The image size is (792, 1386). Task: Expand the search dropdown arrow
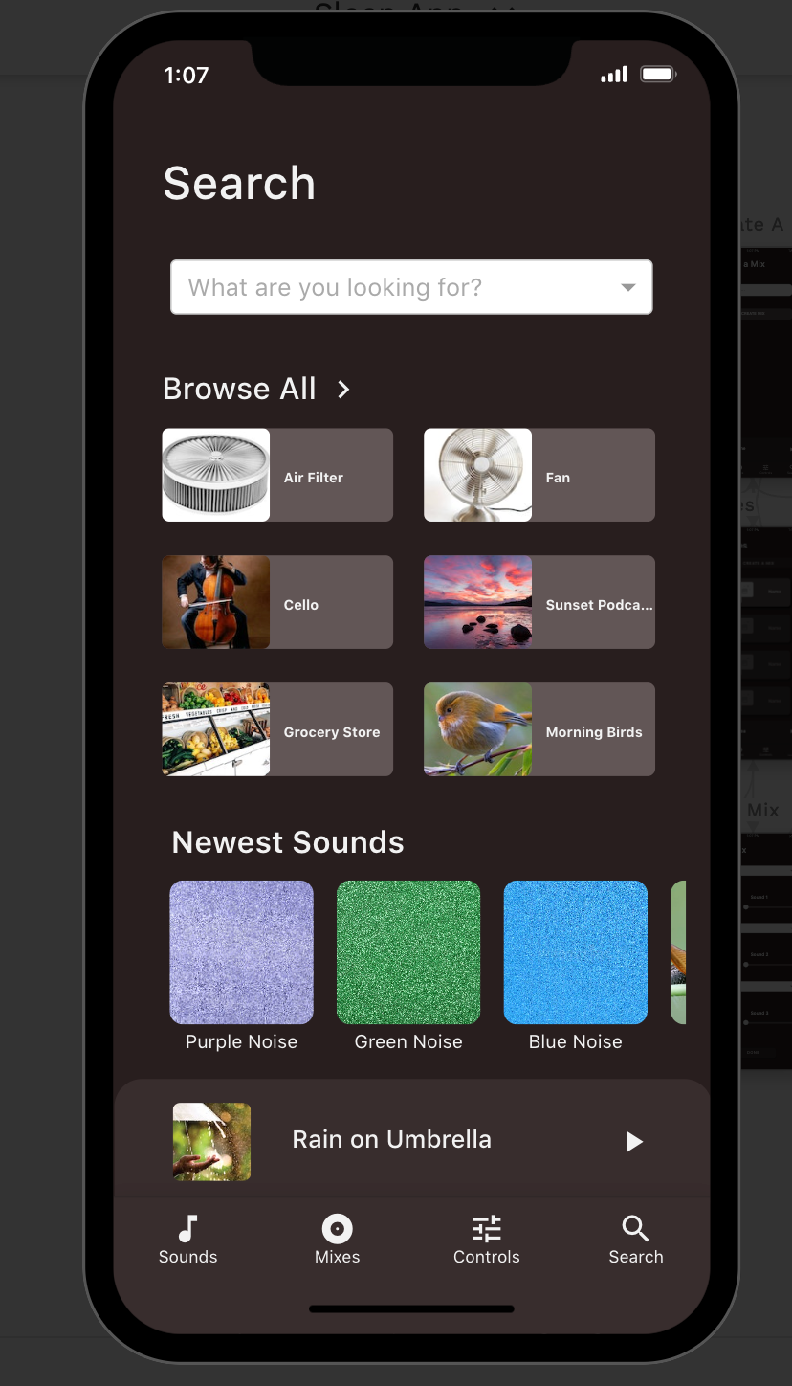[628, 287]
